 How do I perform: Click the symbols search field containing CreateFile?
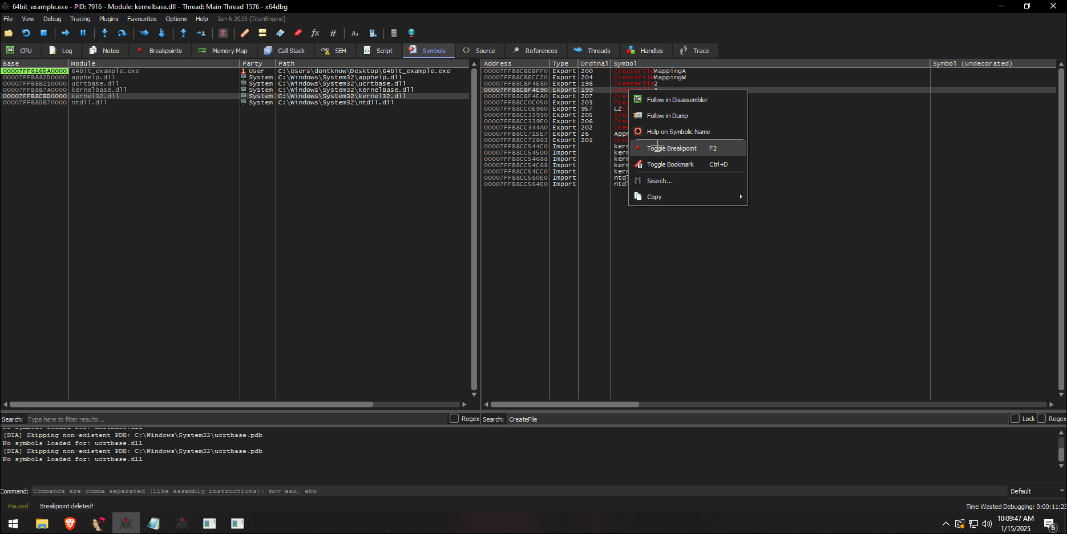[x=758, y=419]
